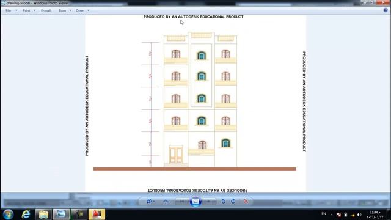
Task: Go to the previous image
Action: [182, 201]
